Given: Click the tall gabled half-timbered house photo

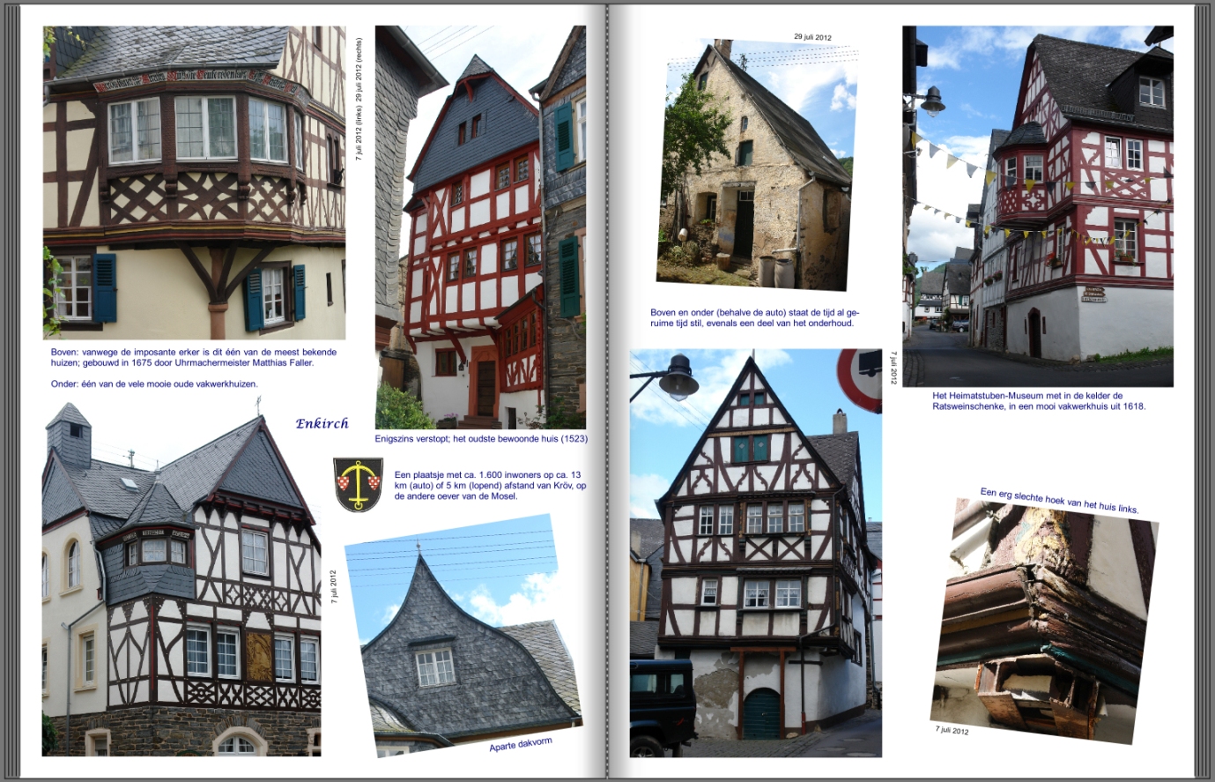Looking at the screenshot, I should point(755,554).
